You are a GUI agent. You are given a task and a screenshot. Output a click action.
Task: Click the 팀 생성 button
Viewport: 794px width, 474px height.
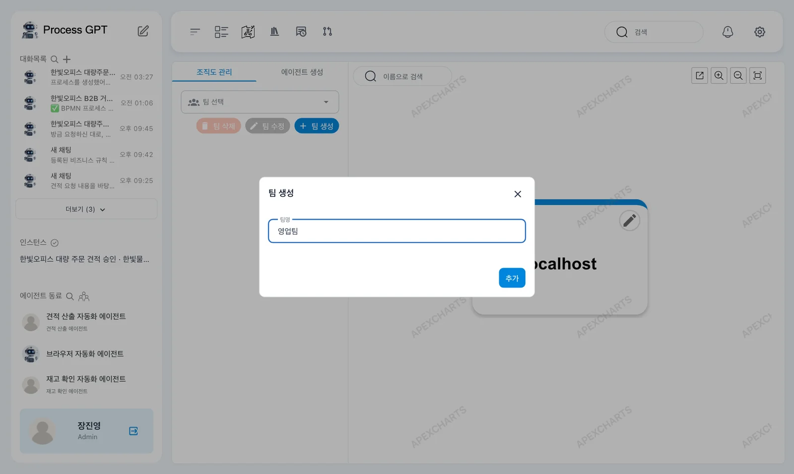[x=317, y=126]
